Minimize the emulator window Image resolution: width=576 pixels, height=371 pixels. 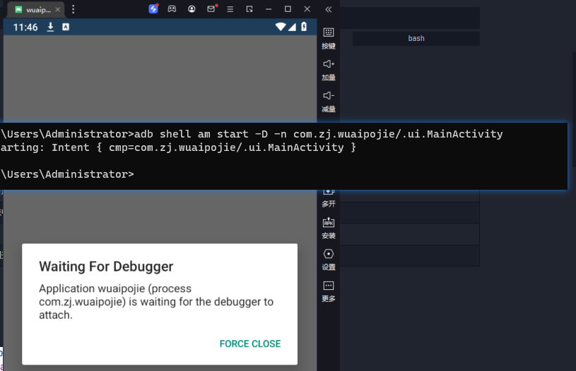269,9
